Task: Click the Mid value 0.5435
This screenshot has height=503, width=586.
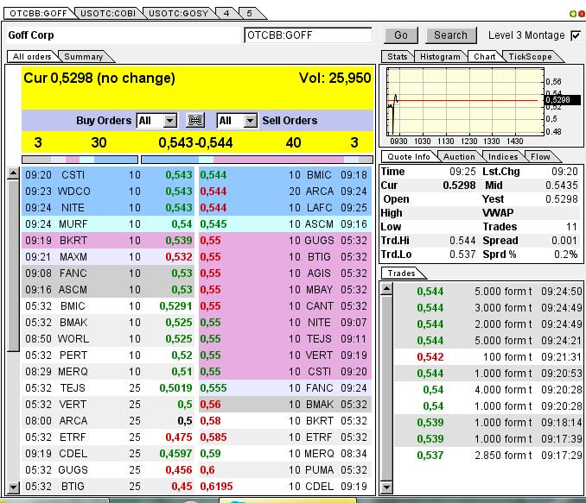Action: pyautogui.click(x=561, y=185)
